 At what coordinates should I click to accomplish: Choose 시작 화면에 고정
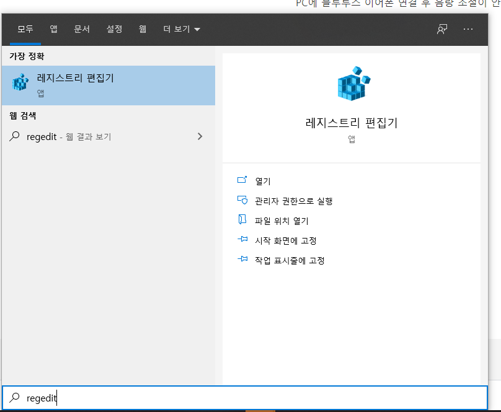tap(286, 240)
